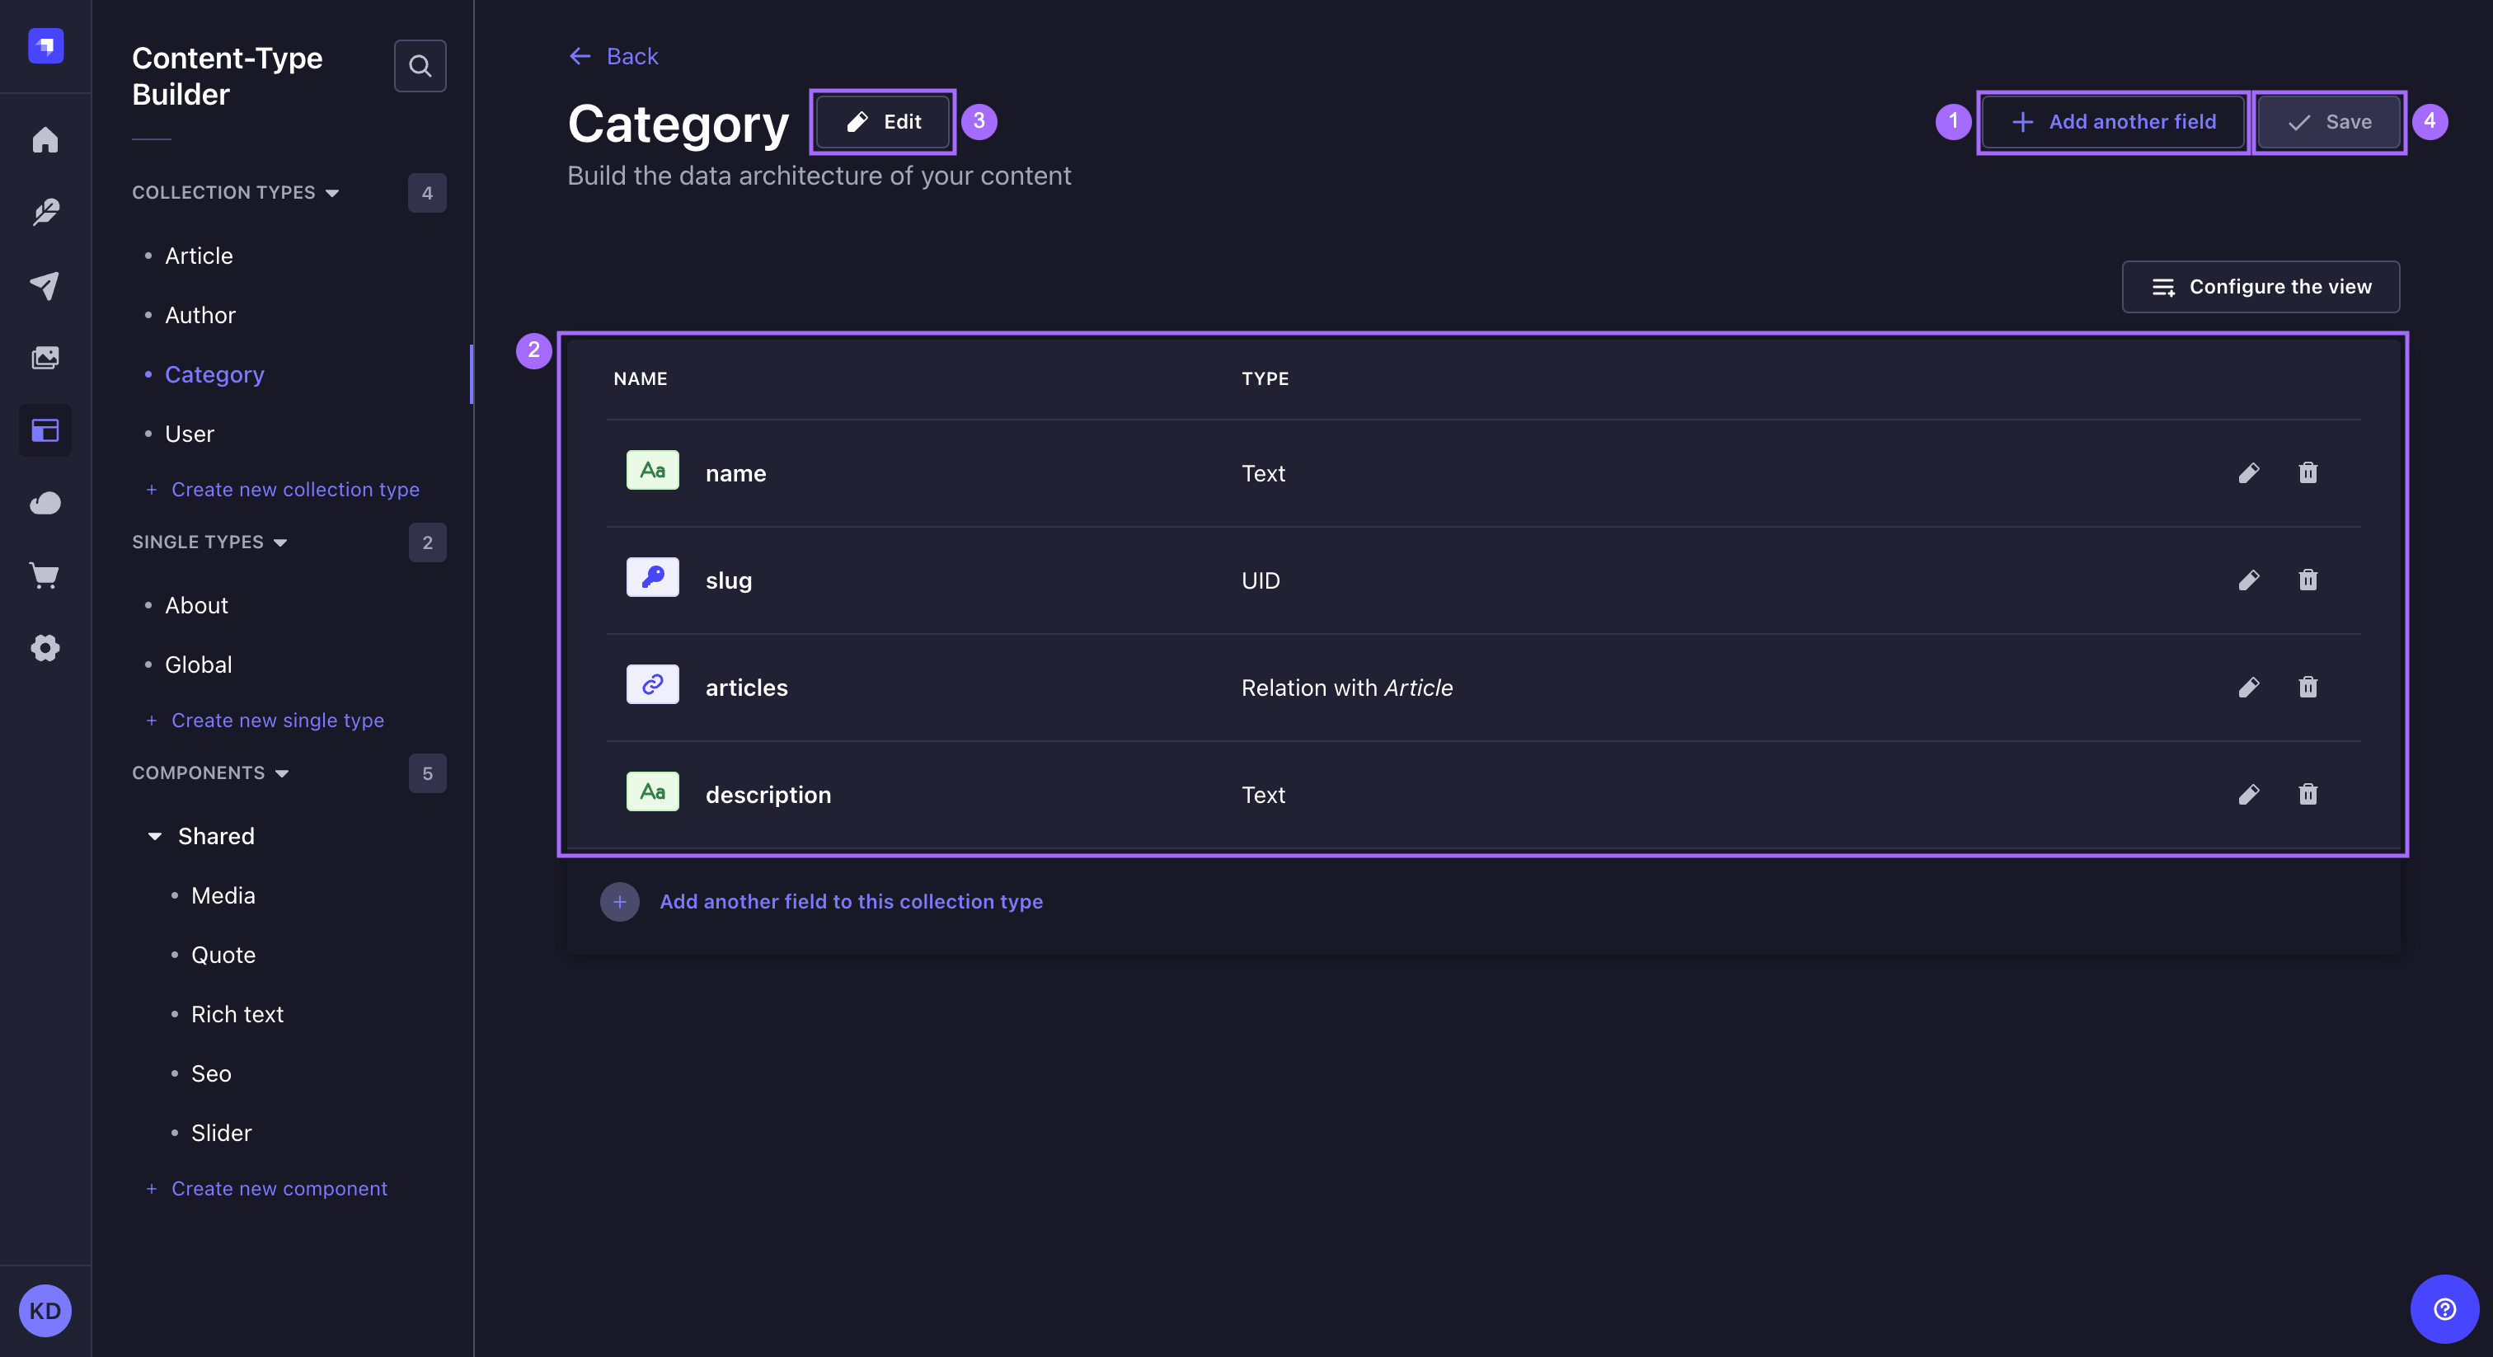The width and height of the screenshot is (2493, 1357).
Task: Select the Article collection type
Action: (x=199, y=256)
